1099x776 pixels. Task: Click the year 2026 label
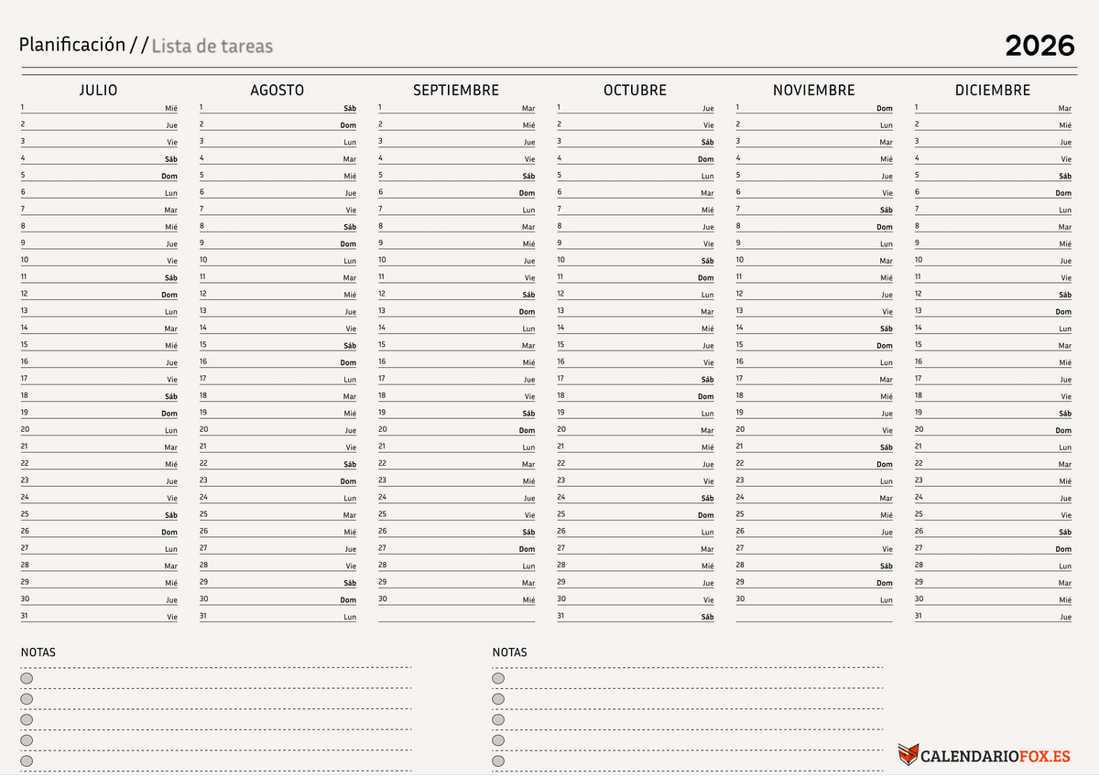pyautogui.click(x=1039, y=45)
